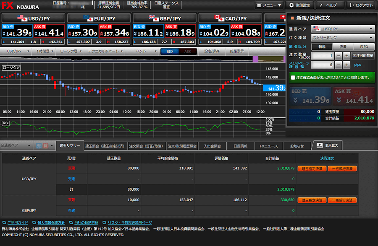Viewport: 378px width, 246px height.
Task: Click USD/JPY row 一括成行決済 button
Action: (x=342, y=168)
